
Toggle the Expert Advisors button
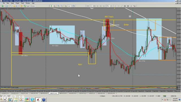(29, 6)
